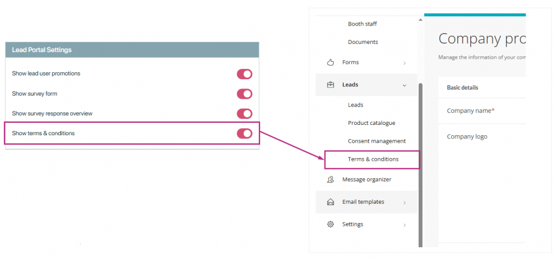Viewport: 556px width, 258px height.
Task: Click the Email templates envelope icon
Action: tap(330, 202)
